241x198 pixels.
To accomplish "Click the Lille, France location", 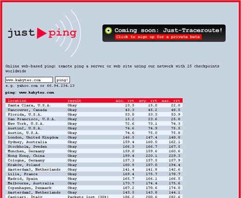I will [23, 174].
